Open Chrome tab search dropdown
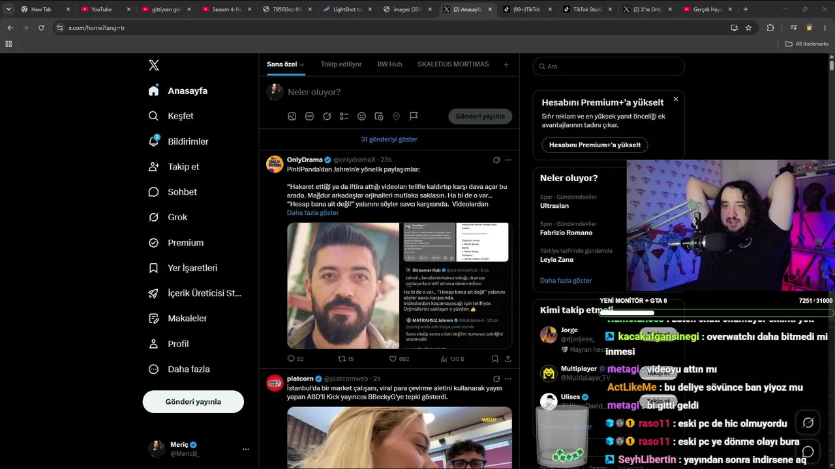Image resolution: width=835 pixels, height=469 pixels. (8, 9)
